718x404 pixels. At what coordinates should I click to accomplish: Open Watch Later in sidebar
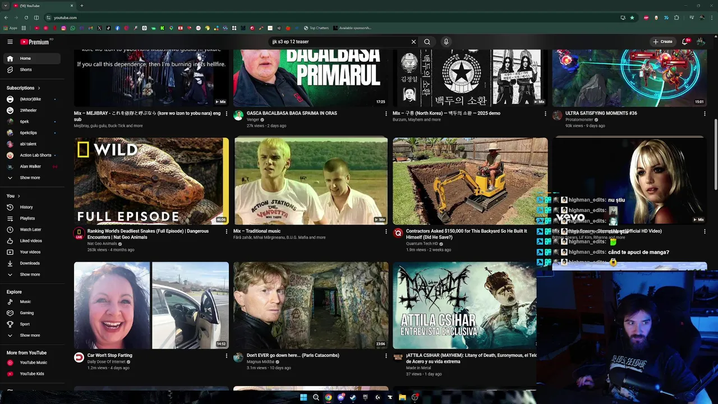click(x=33, y=229)
